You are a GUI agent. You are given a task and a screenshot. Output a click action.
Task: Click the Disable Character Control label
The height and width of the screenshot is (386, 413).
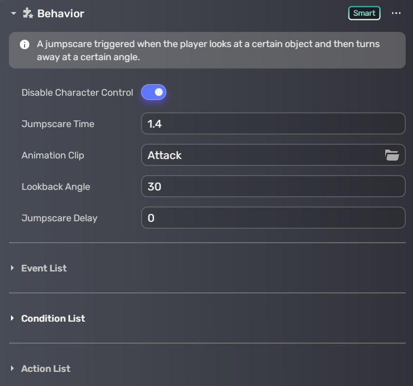coord(77,93)
